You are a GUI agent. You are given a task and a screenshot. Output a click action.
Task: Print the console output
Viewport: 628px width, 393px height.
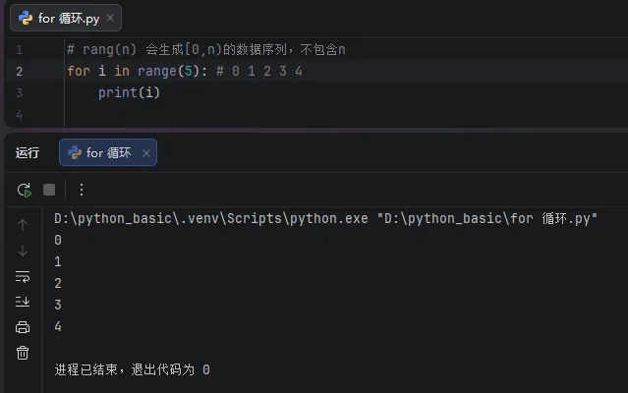pos(23,327)
